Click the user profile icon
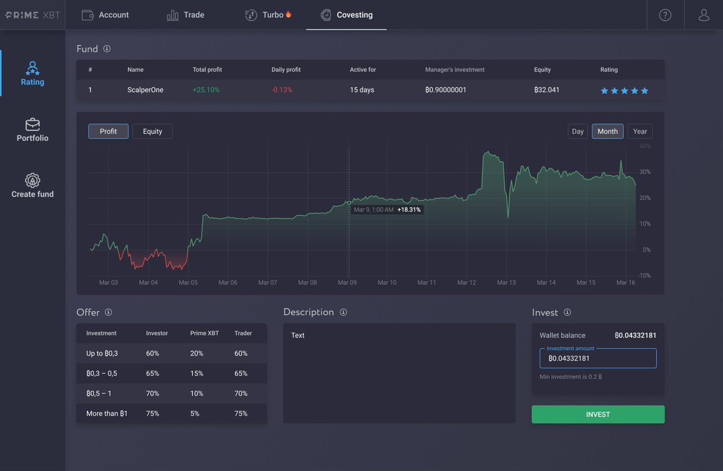Image resolution: width=723 pixels, height=471 pixels. point(704,15)
